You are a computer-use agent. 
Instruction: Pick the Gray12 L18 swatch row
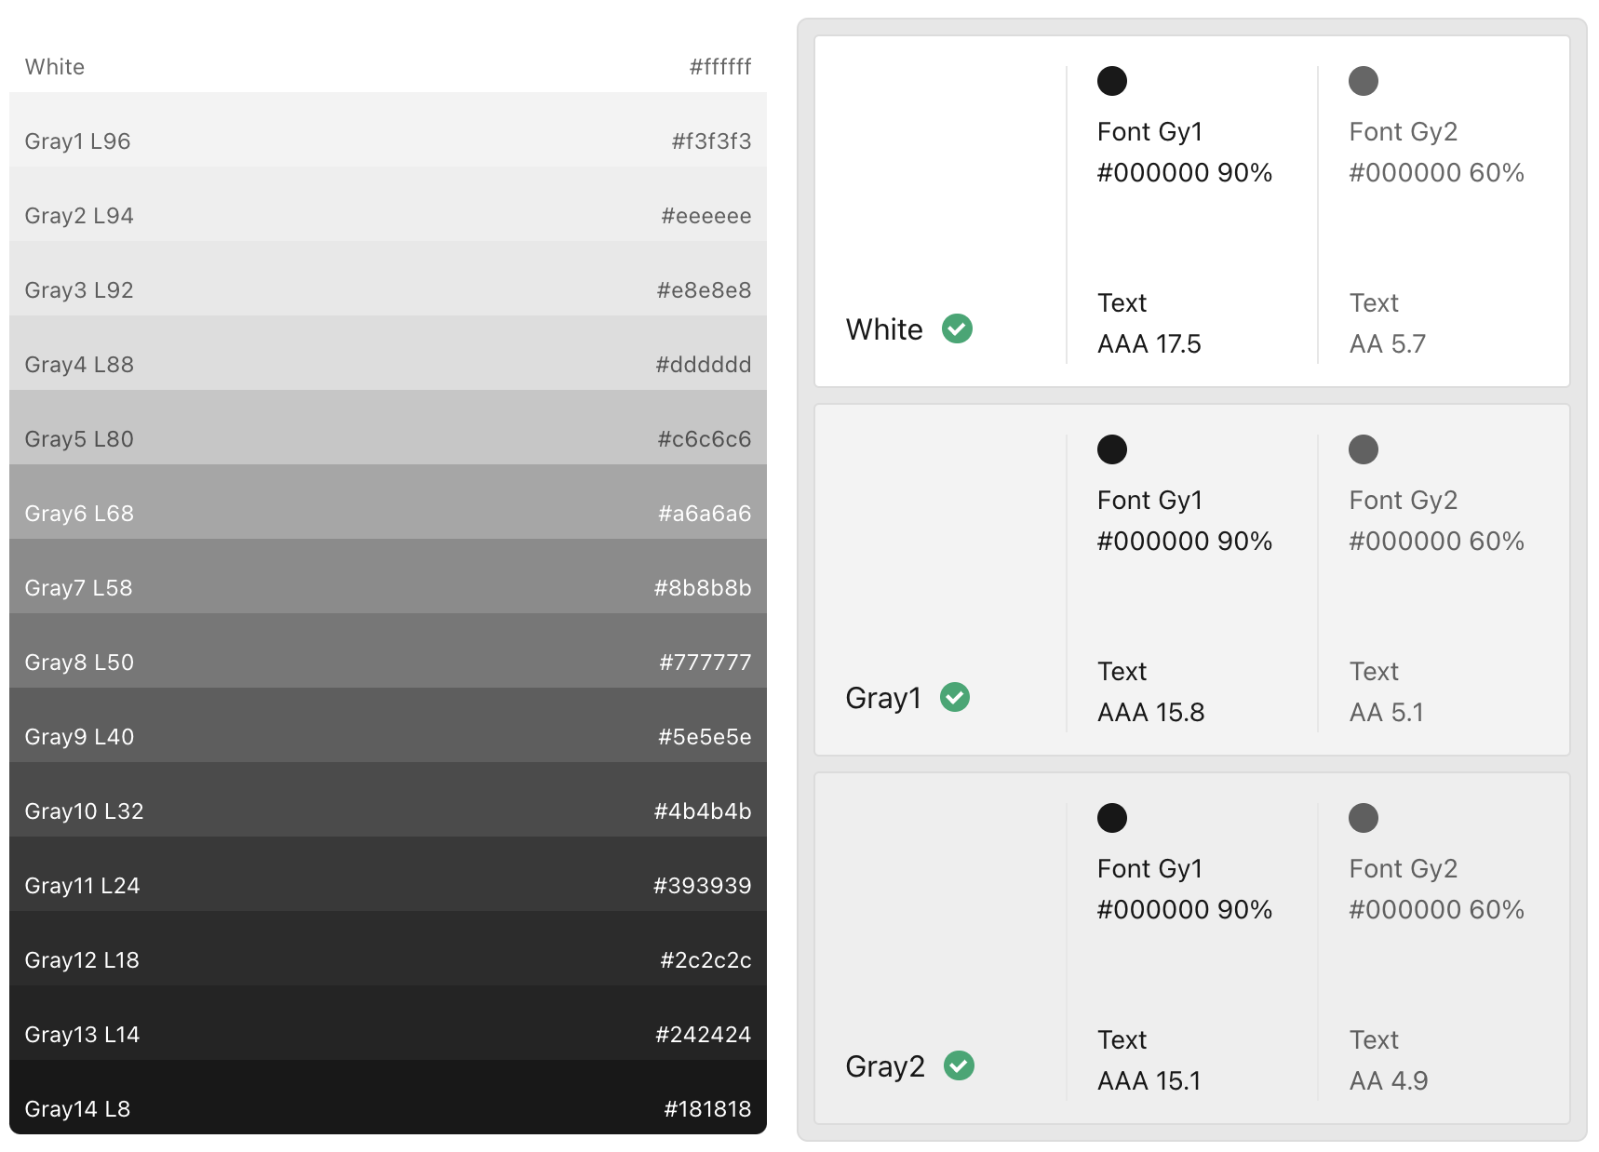click(388, 948)
